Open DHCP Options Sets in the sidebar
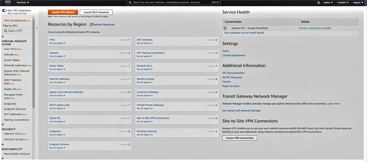The width and height of the screenshot is (367, 162). tap(13, 82)
